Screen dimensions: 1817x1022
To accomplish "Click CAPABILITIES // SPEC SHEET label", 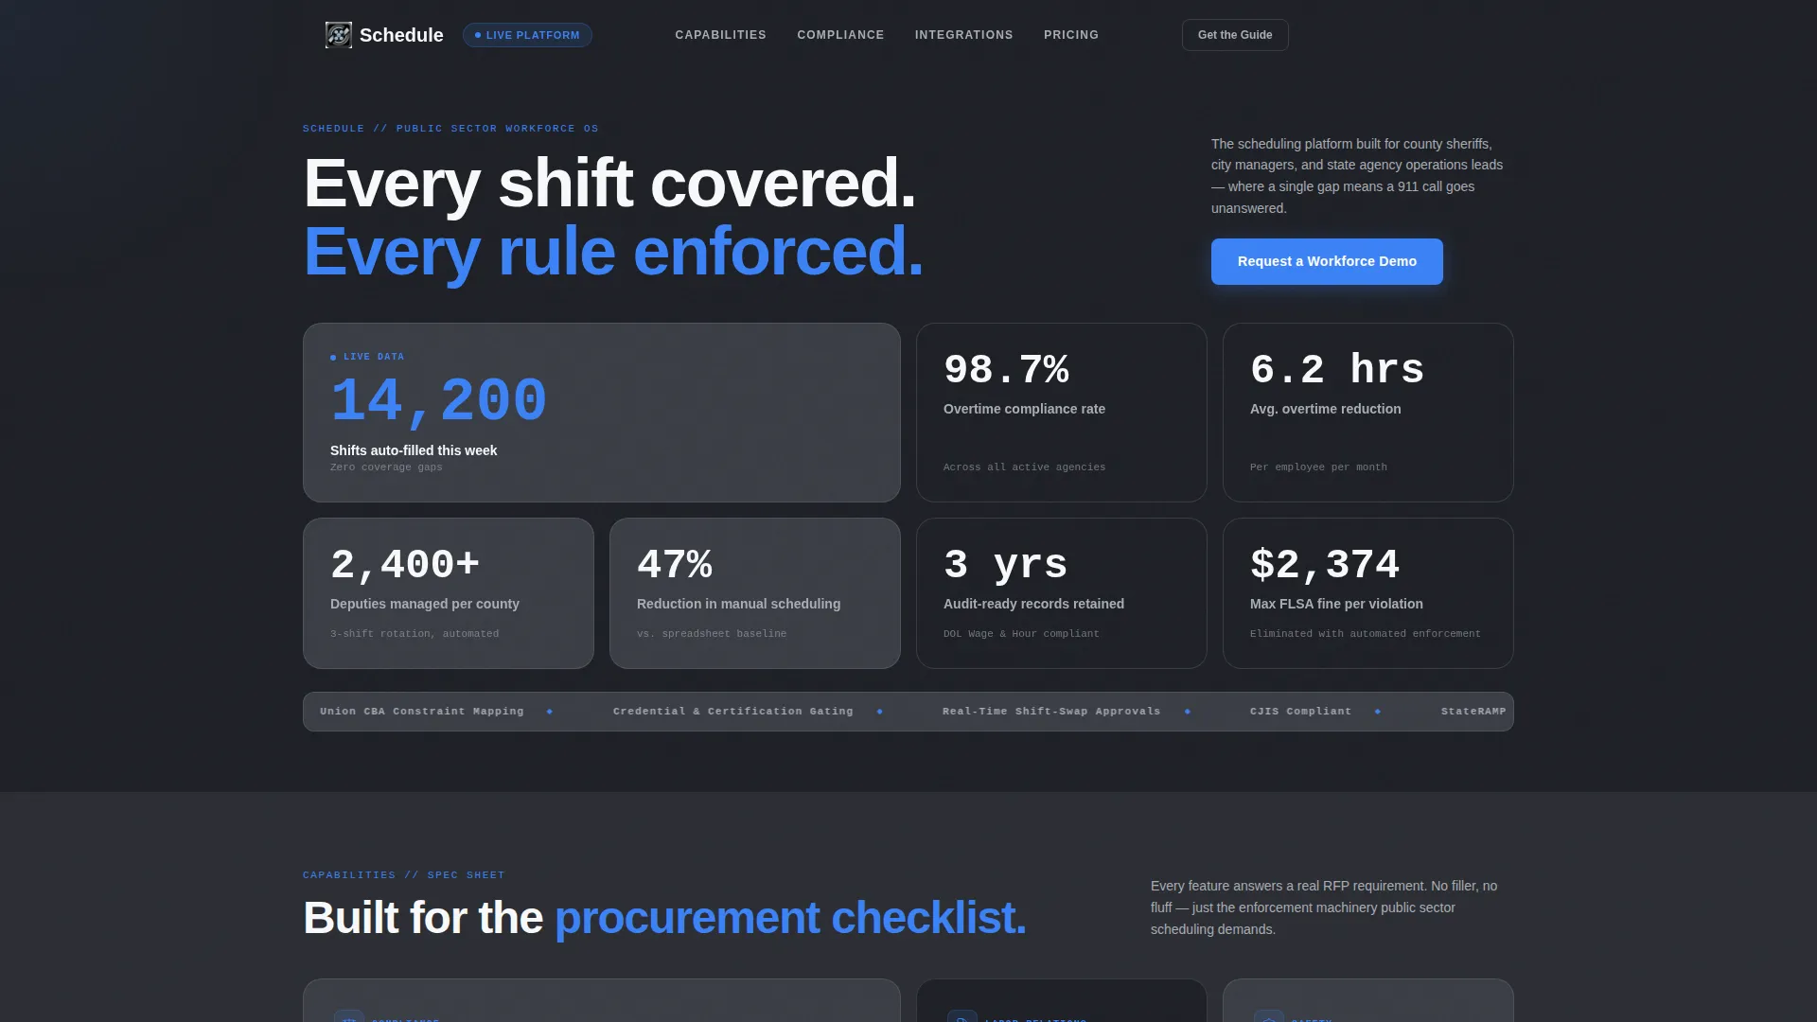I will tap(404, 875).
